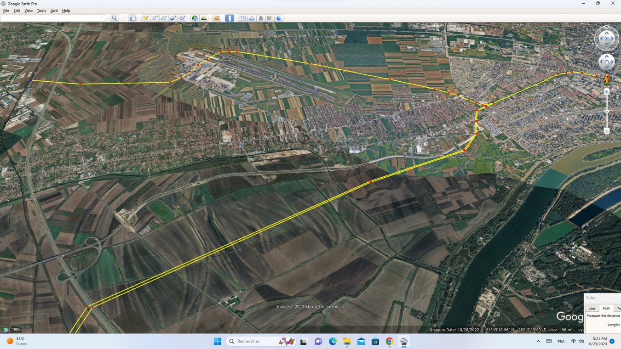This screenshot has height=349, width=621.
Task: Open the Tools menu
Action: pyautogui.click(x=41, y=11)
